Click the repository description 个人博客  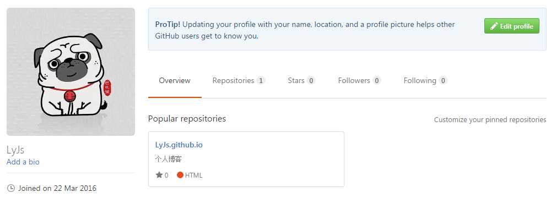tap(168, 159)
